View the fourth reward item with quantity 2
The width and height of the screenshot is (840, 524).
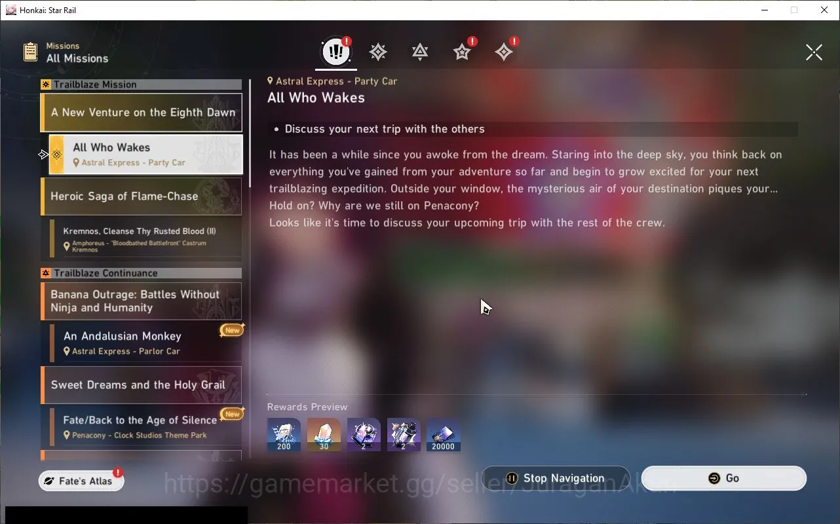click(404, 435)
